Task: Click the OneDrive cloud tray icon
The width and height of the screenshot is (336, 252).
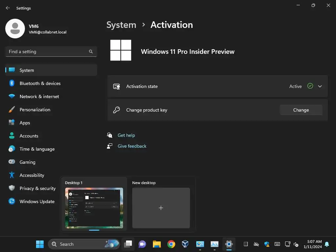Action: 256,244
